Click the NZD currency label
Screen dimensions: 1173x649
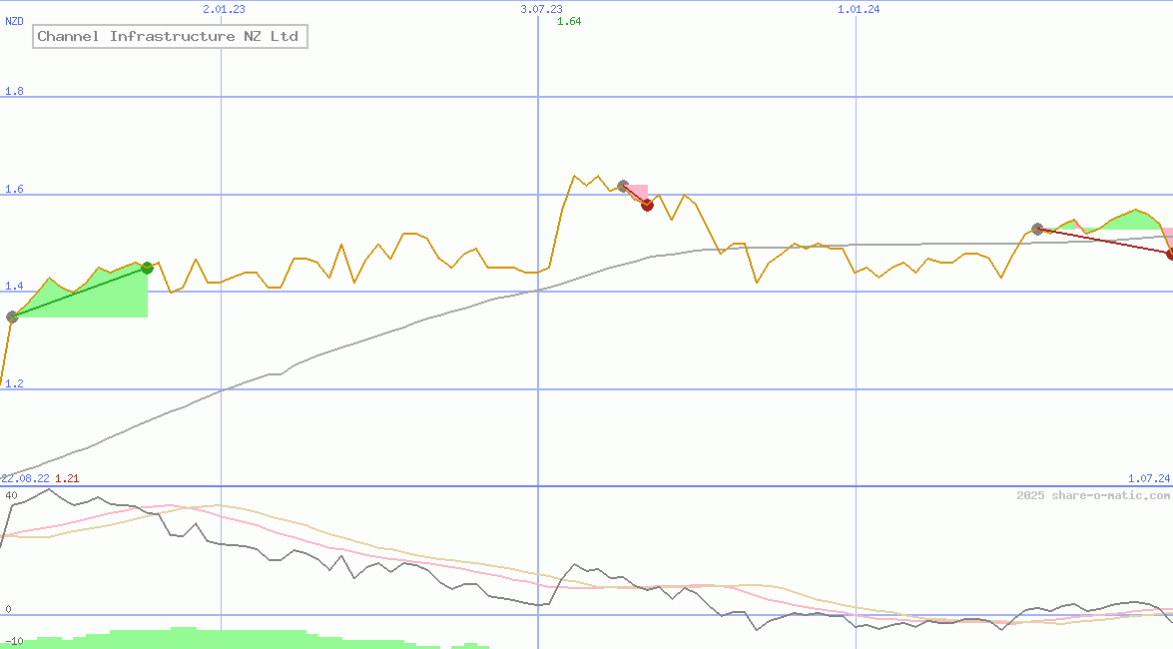point(14,21)
